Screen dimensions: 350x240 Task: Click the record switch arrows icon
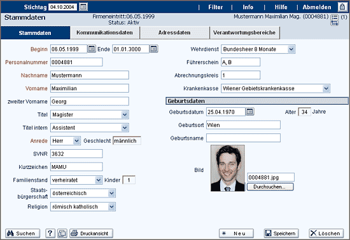[x=334, y=23]
